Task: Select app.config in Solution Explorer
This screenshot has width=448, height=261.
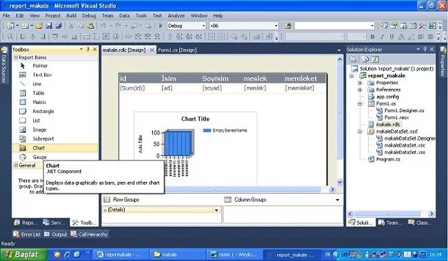Action: coord(387,96)
